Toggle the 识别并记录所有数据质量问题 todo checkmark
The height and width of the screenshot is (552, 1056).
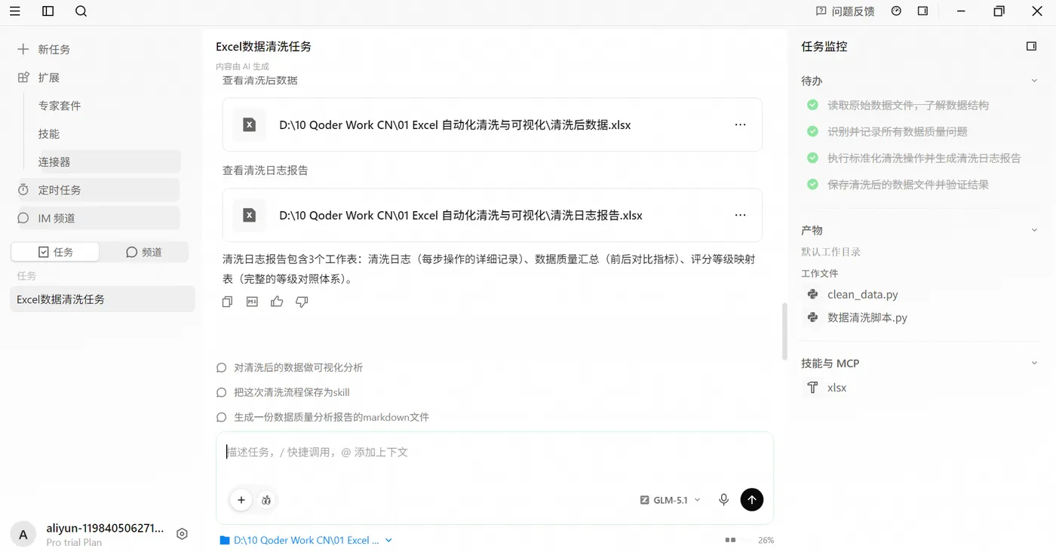[x=812, y=131]
